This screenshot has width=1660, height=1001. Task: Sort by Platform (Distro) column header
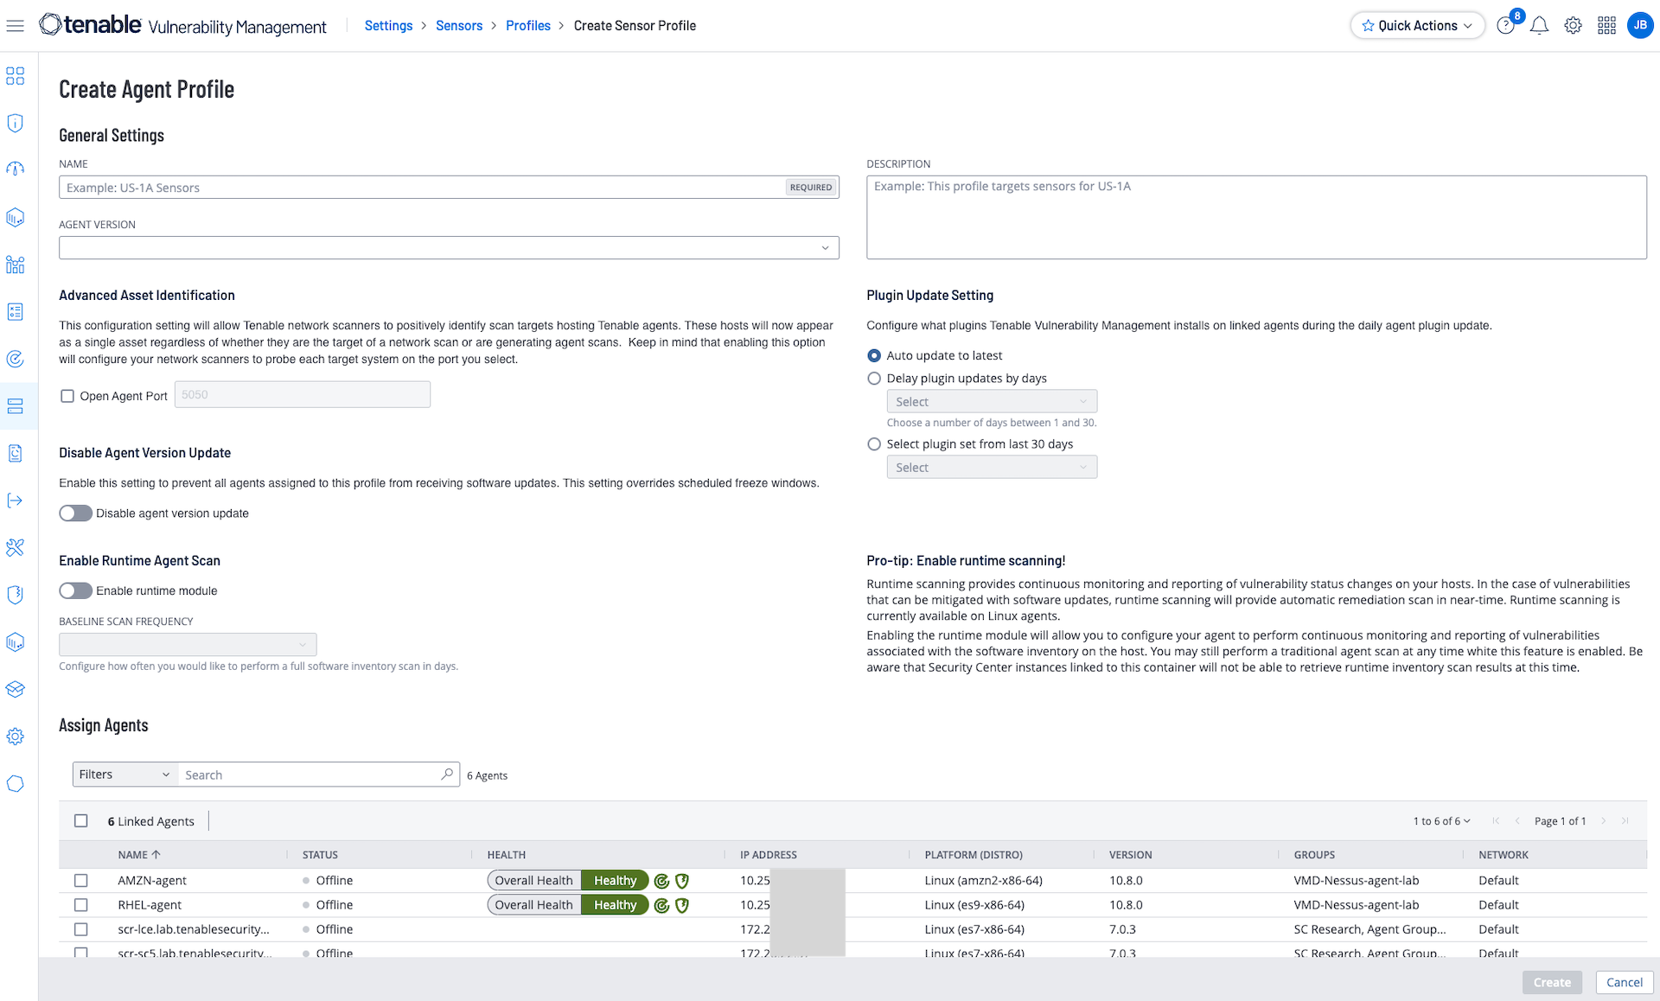point(974,854)
